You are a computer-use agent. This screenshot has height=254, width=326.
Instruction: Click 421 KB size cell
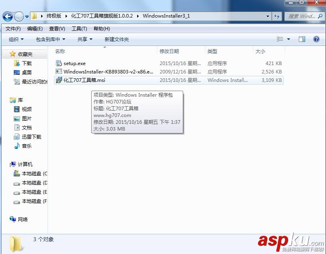(273, 63)
